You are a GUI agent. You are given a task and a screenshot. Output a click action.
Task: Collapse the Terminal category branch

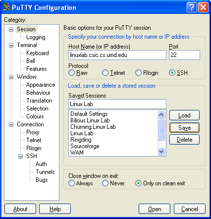point(11,45)
